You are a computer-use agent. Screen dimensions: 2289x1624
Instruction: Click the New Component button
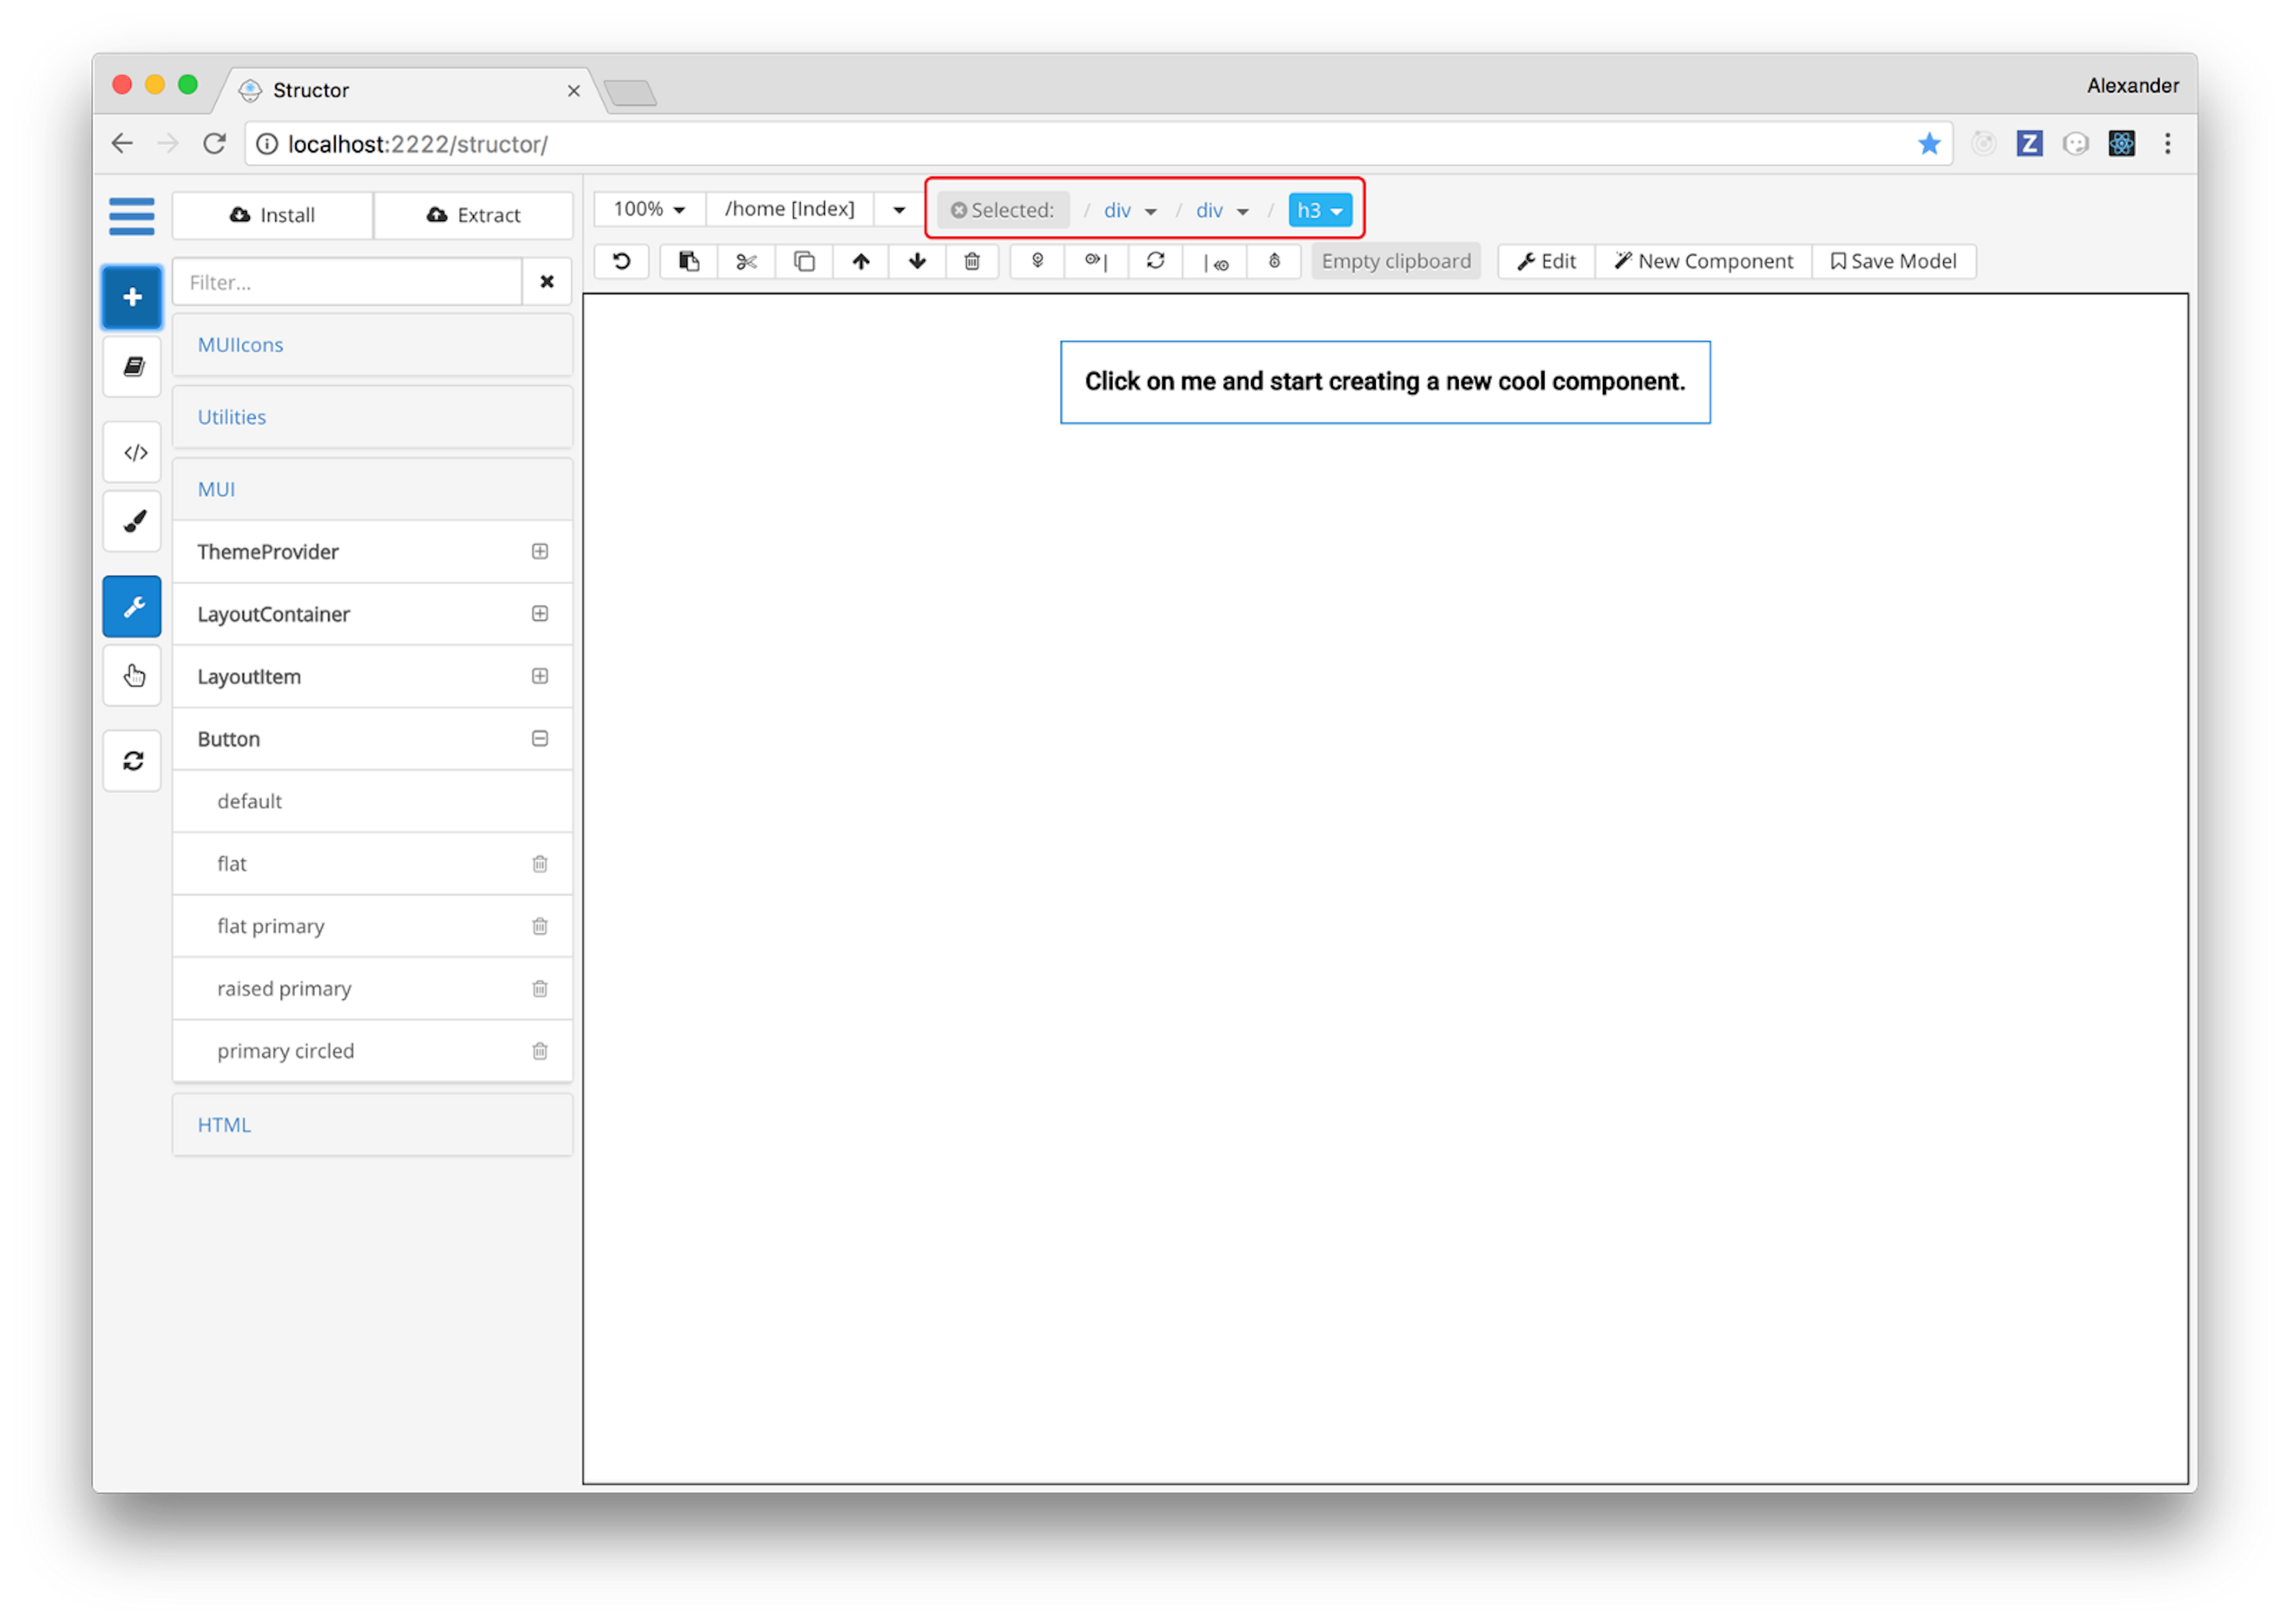(x=1703, y=261)
